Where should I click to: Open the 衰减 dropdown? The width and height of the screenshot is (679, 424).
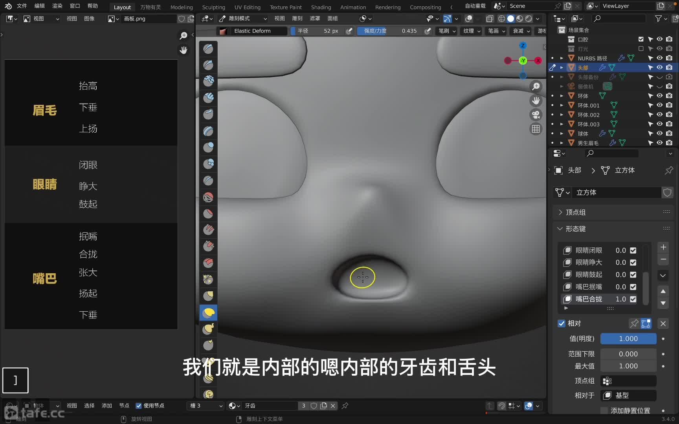click(521, 31)
